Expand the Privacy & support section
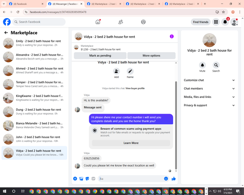Image resolution: width=244 pixels, height=195 pixels. click(209, 105)
